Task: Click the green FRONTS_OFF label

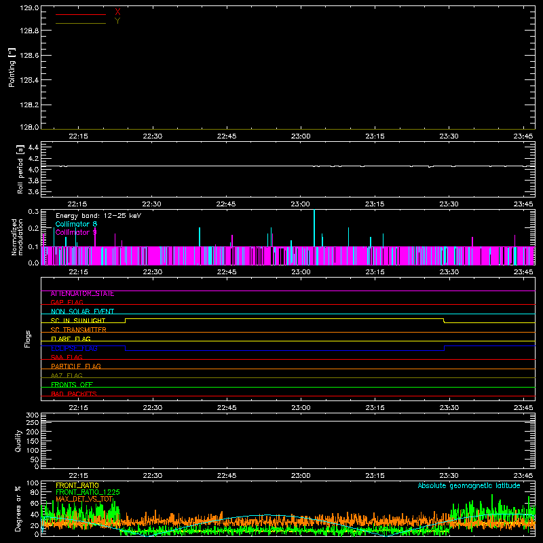Action: tap(72, 385)
